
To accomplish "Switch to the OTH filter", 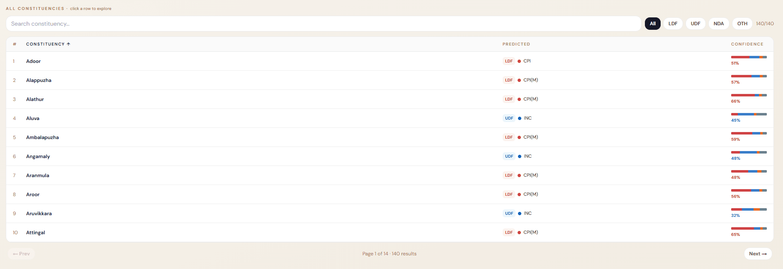I will (x=742, y=24).
